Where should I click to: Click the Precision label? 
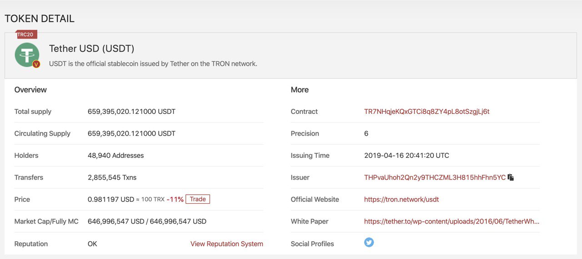[305, 133]
